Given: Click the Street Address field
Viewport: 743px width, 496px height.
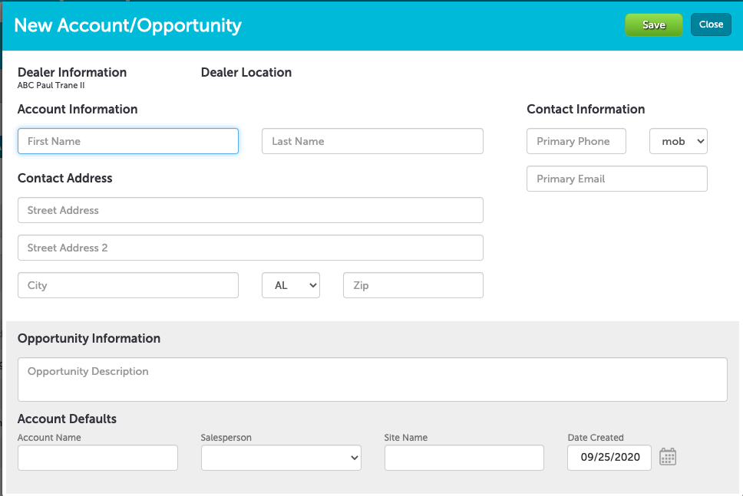Looking at the screenshot, I should click(x=250, y=210).
